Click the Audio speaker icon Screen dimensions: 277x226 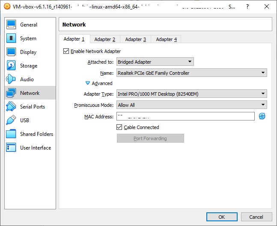point(11,79)
